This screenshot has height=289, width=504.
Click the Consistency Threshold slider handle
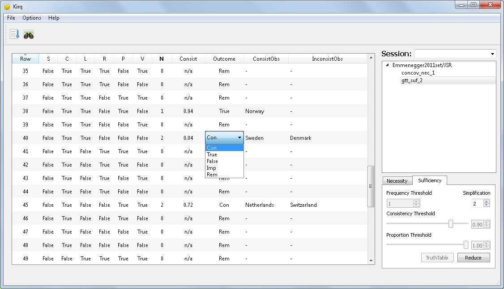pos(451,224)
